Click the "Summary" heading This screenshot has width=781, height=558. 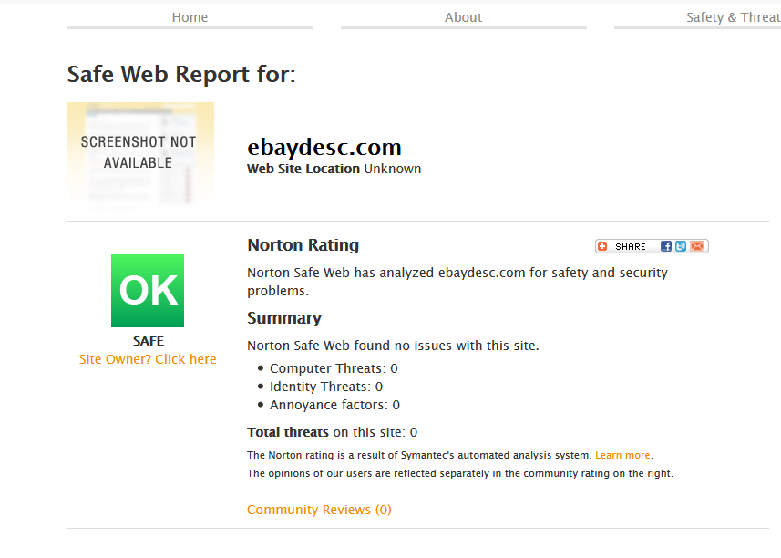coord(284,318)
